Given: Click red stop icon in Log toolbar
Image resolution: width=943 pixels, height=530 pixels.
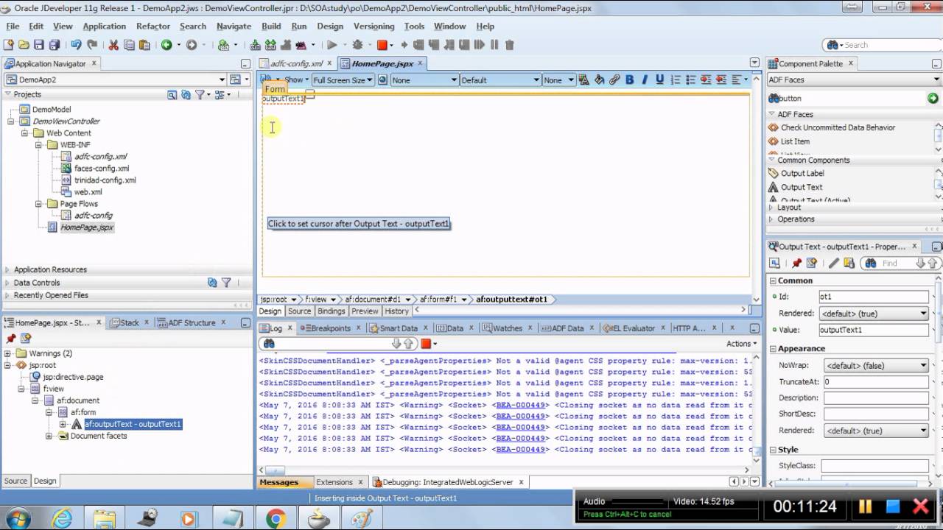Looking at the screenshot, I should click(x=426, y=343).
